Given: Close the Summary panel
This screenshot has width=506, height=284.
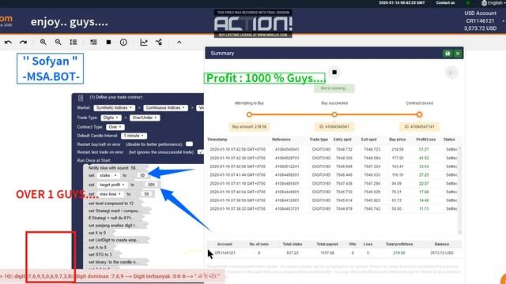Looking at the screenshot, I should coord(458,54).
